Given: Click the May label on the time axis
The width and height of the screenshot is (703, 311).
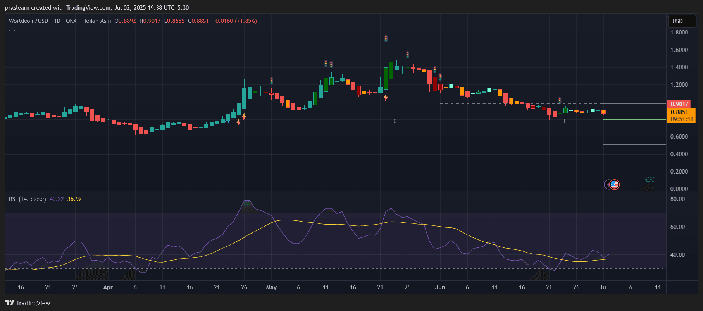Looking at the screenshot, I should tap(271, 287).
